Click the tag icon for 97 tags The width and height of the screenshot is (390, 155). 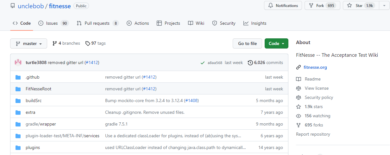click(x=88, y=43)
